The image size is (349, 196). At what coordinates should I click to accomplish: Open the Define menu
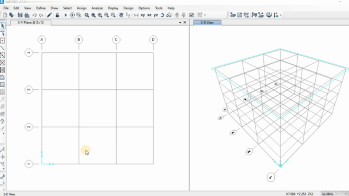(41, 8)
